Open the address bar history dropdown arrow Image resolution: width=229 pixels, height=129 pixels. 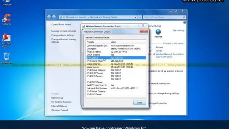[135, 17]
